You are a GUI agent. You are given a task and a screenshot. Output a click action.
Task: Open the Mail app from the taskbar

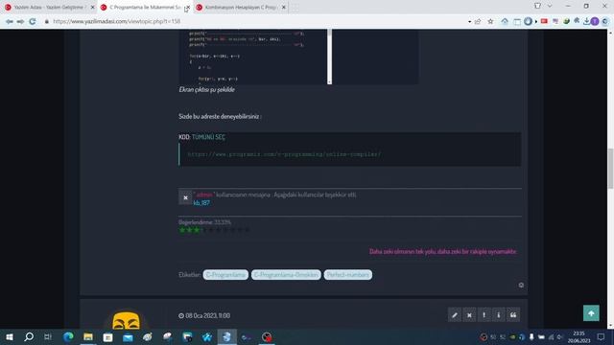(x=128, y=336)
